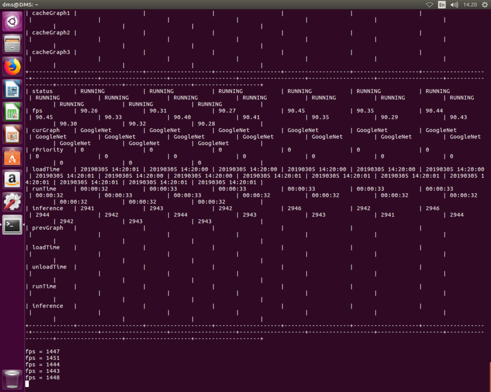The width and height of the screenshot is (491, 392).
Task: Open Ubuntu Software center
Action: [12, 157]
